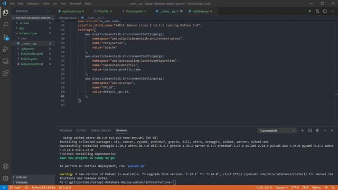338x190 pixels.
Task: Open the terminal selector powershell dropdown
Action: pos(277,130)
